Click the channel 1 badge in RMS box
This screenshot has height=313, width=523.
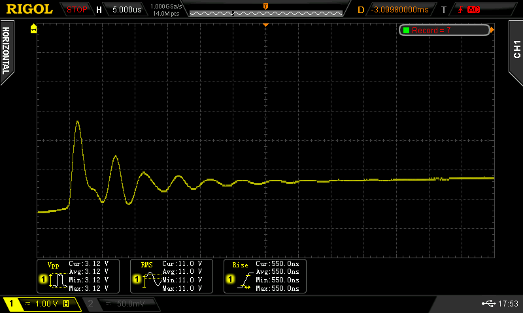point(137,278)
